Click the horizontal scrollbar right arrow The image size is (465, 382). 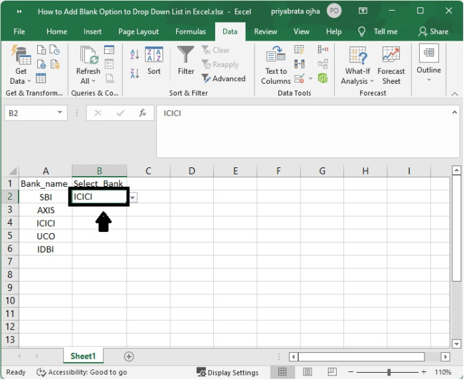(x=445, y=357)
